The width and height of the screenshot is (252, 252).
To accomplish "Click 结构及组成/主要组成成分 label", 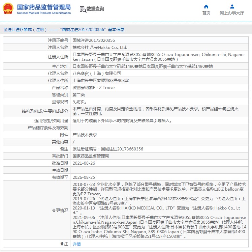I will [x=45, y=111].
